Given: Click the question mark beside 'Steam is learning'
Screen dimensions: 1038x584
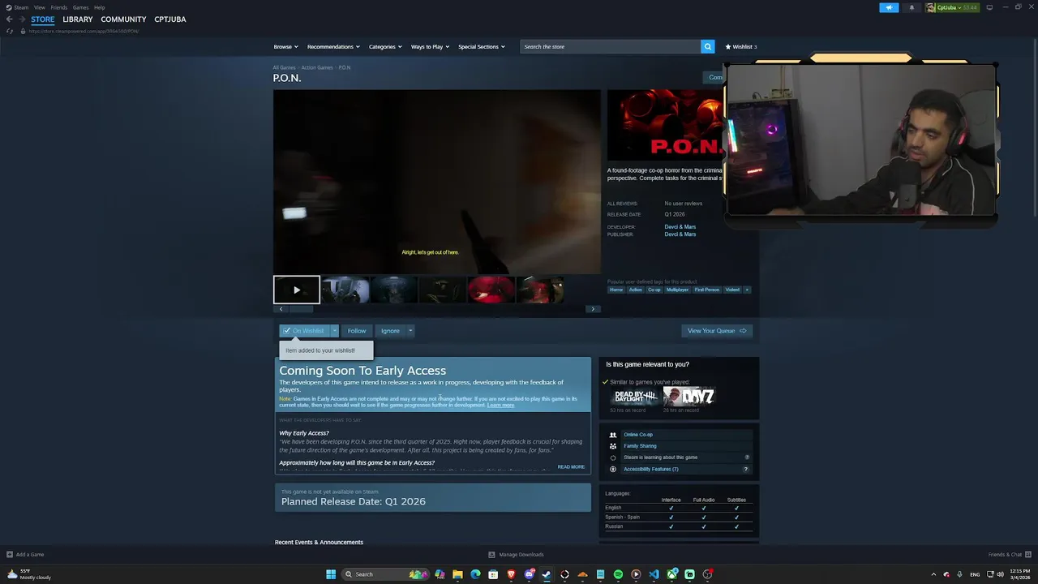Looking at the screenshot, I should 747,457.
